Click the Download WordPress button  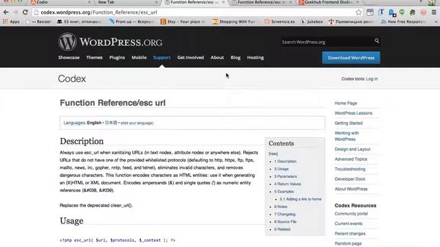(351, 58)
